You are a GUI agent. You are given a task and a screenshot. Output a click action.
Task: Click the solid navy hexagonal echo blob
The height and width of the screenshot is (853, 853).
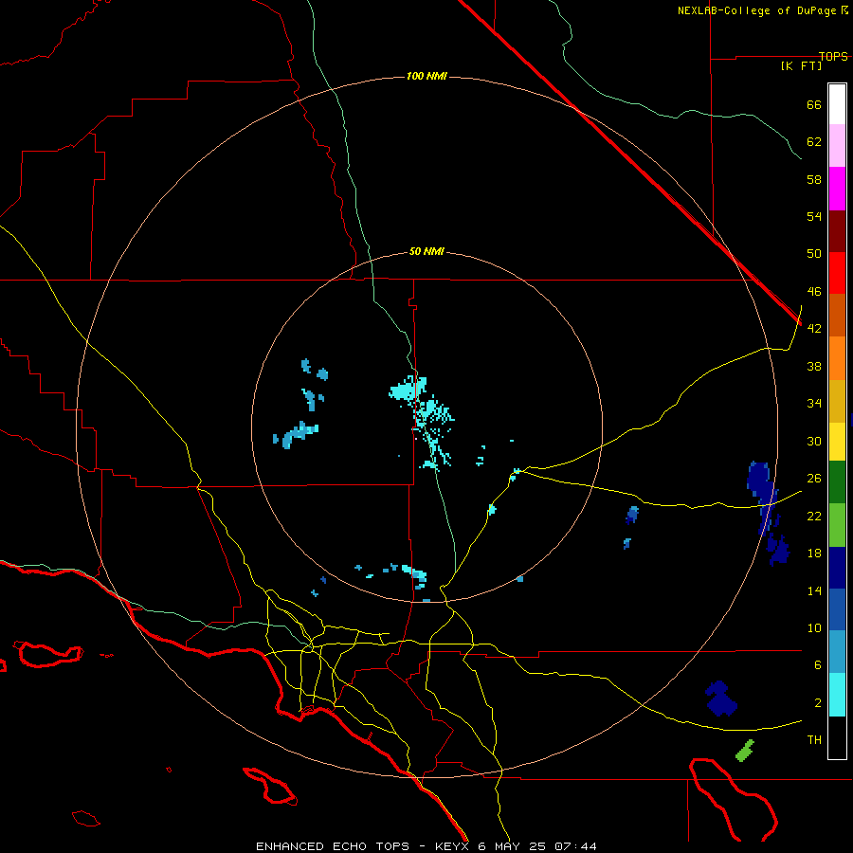point(721,699)
